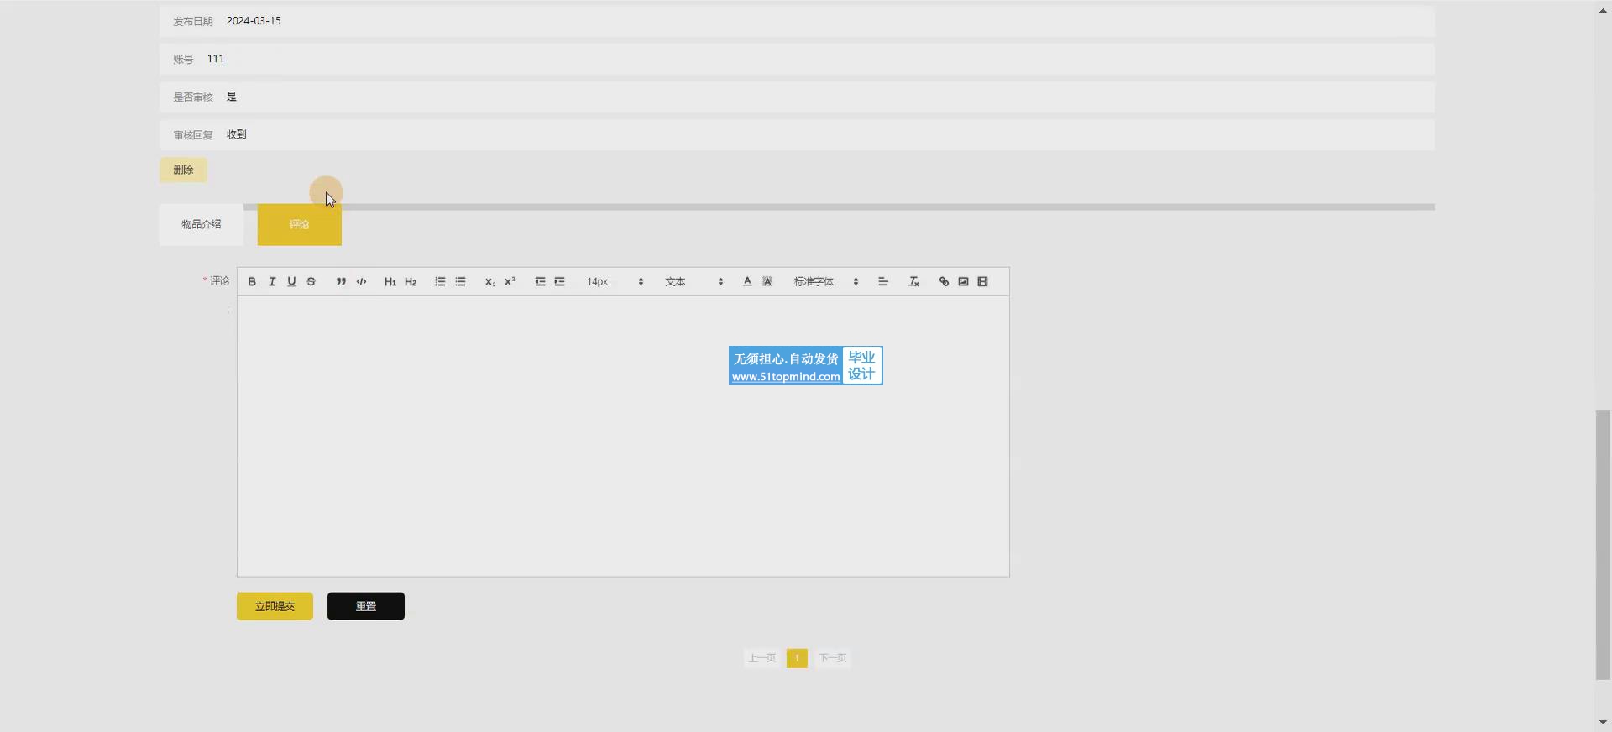Toggle italic formatting in editor toolbar
The width and height of the screenshot is (1612, 732).
tap(272, 282)
